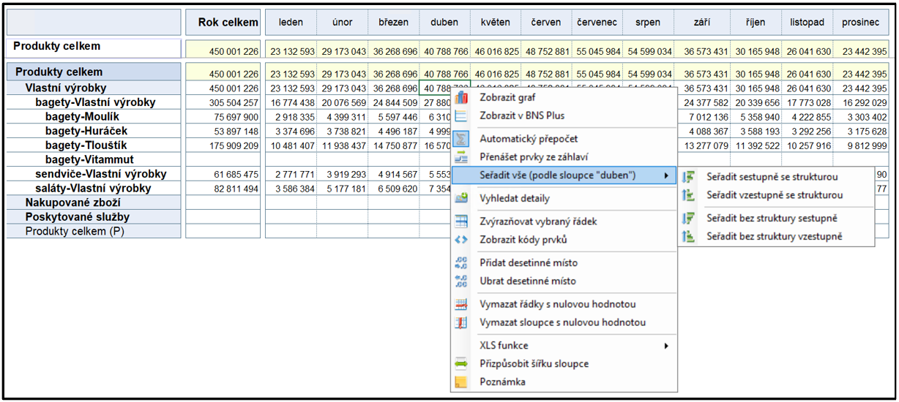Click the Ubrat desetinné místo icon
This screenshot has height=402, width=899.
[461, 281]
